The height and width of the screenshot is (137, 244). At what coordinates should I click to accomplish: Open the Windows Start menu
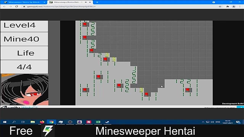5,122
